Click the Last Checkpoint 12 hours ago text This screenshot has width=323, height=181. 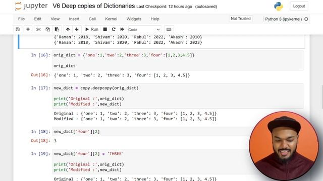(164, 7)
